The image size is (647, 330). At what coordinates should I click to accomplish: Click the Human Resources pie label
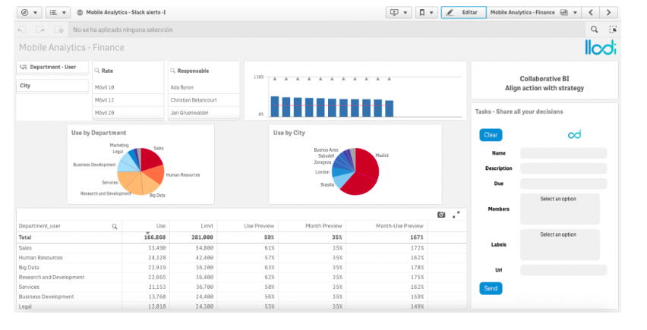pos(183,174)
